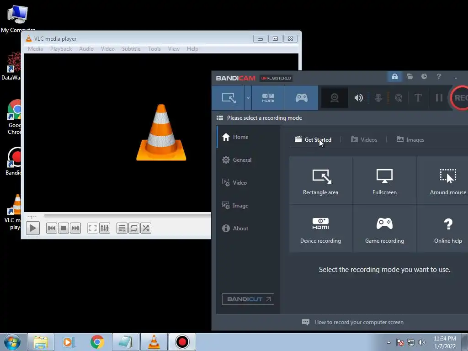This screenshot has height=351, width=468.
Task: Open Windows Explorer from taskbar
Action: click(41, 342)
